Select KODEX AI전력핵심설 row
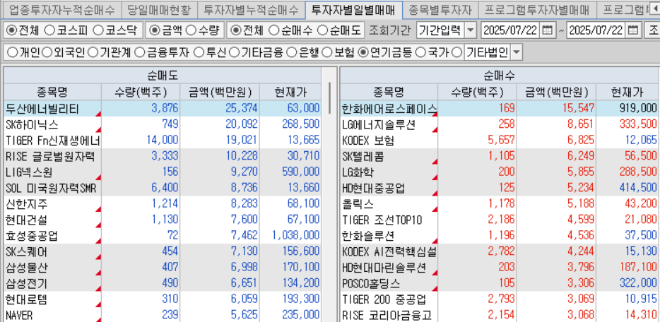 [499, 252]
